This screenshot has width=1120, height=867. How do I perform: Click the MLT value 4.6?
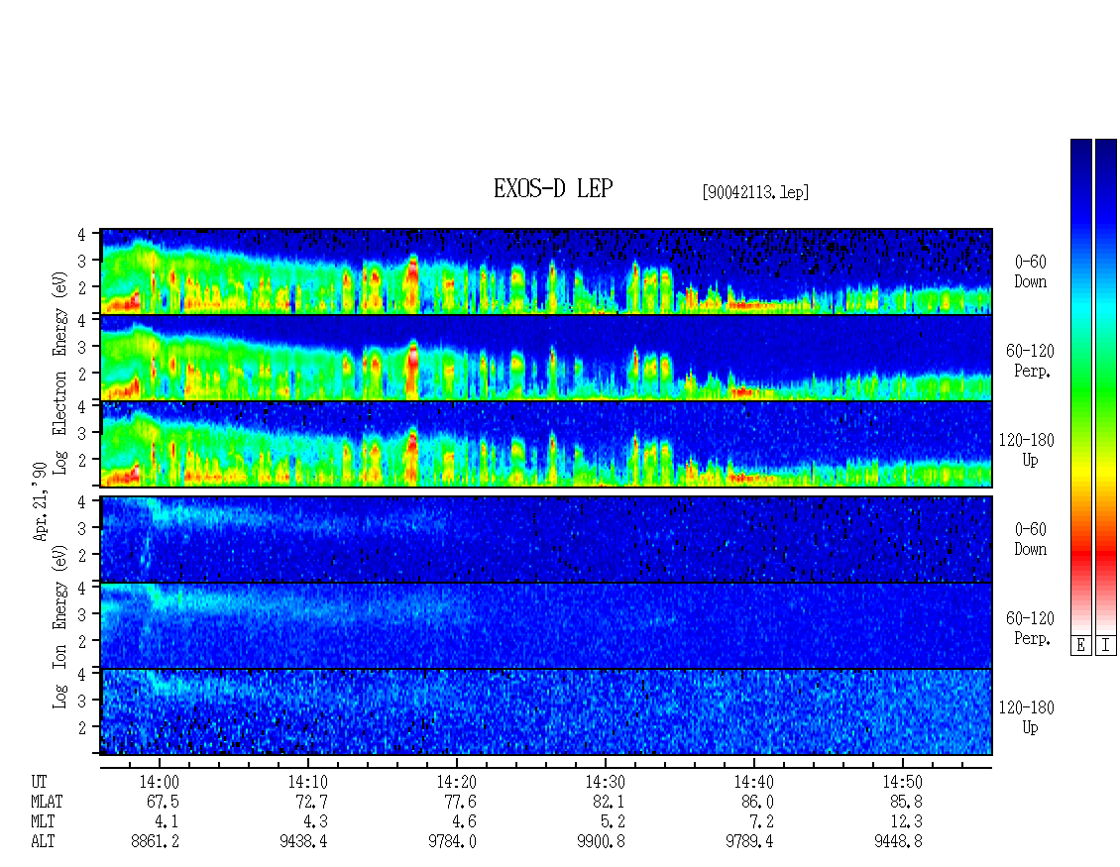(x=464, y=822)
